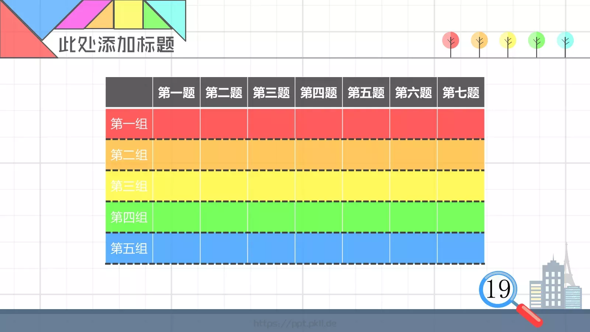Select the 第二组 row label
Screen dimensions: 590x332
tap(129, 155)
